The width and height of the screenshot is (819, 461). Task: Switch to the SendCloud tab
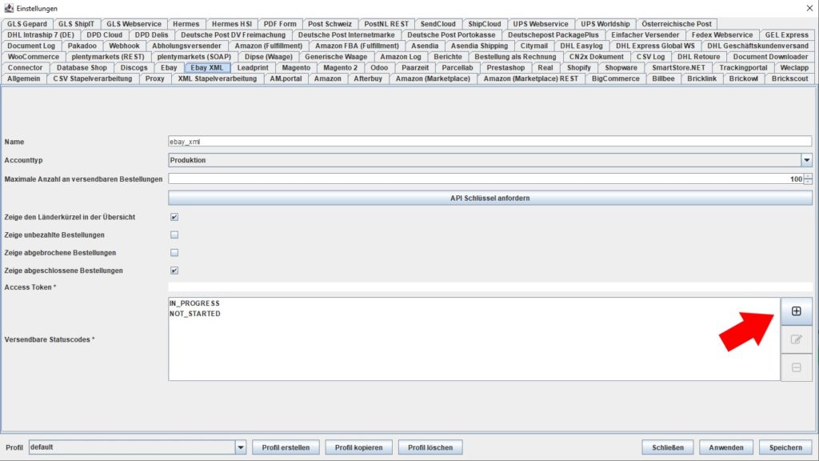point(437,24)
